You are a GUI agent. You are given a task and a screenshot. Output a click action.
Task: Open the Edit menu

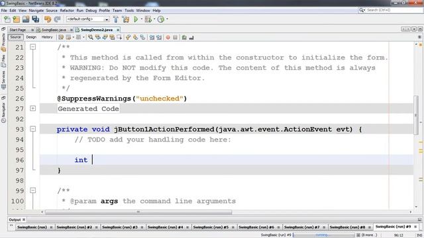click(13, 11)
